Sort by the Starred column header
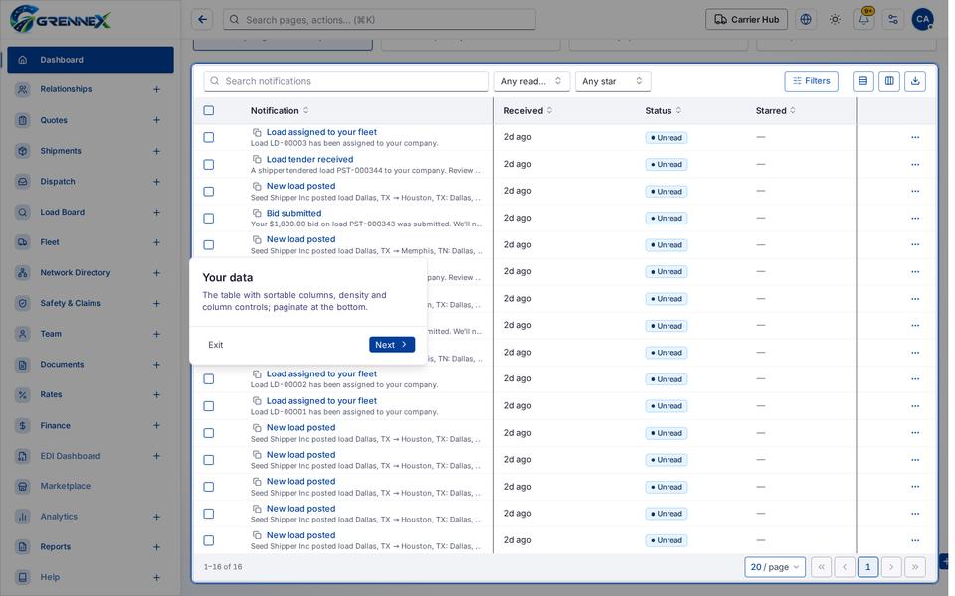 775,110
